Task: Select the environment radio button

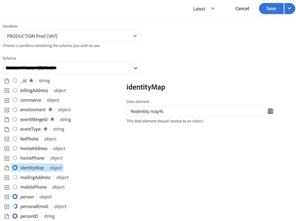Action: pyautogui.click(x=15, y=110)
